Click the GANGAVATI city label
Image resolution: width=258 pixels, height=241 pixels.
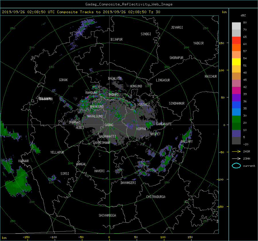coord(164,124)
